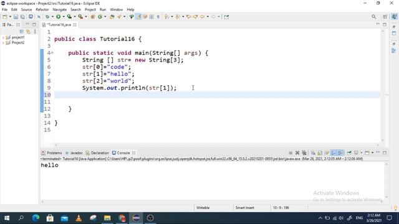Screen dimensions: 399x224
Task: Click the Open Perspective icon
Action: coord(385,17)
